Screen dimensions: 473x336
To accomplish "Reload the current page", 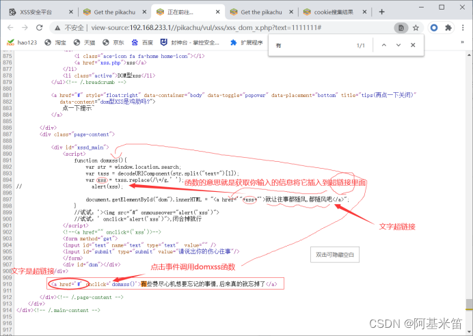I will pyautogui.click(x=39, y=28).
